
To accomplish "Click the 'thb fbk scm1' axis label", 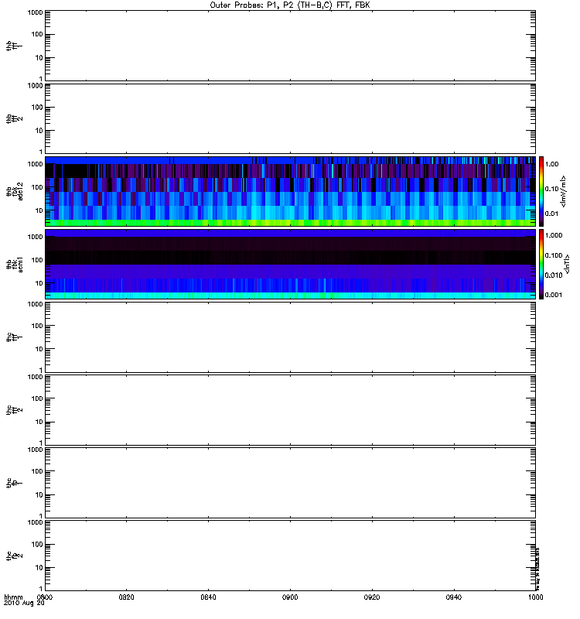I will [x=15, y=264].
